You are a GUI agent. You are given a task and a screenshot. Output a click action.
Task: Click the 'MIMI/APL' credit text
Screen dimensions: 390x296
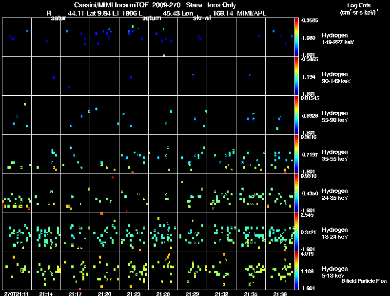tap(252, 13)
